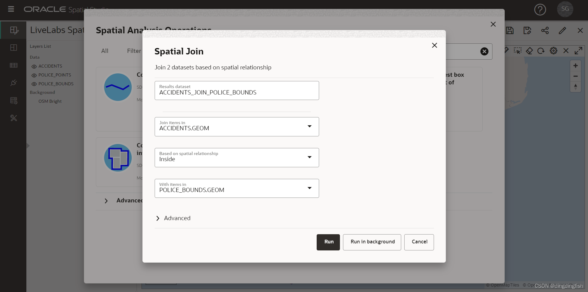Select the rectangle selection map tool
588x292 pixels.
pos(518,51)
